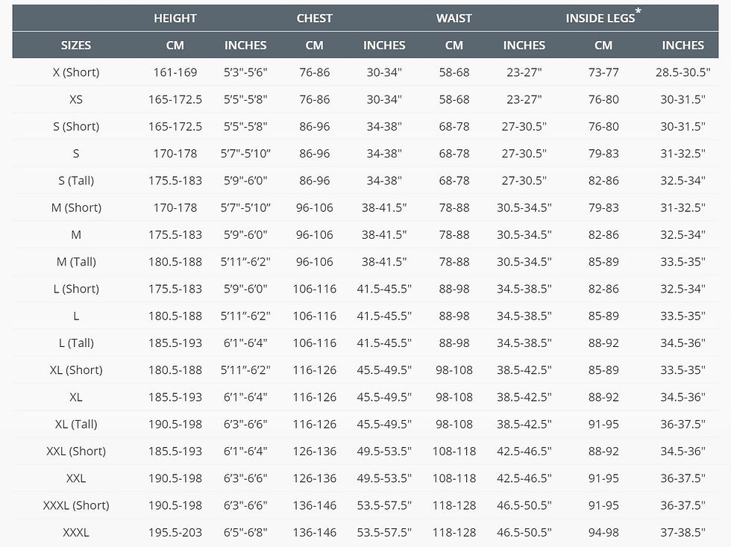Click chest 106-116 in L row
Viewport: 731px width, 547px height.
tap(314, 316)
